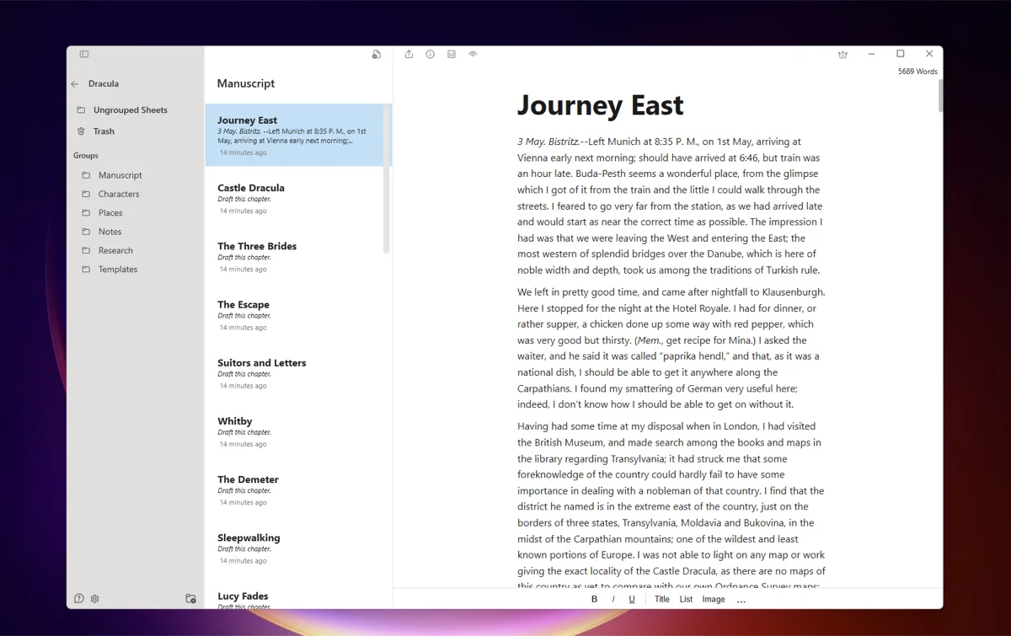The width and height of the screenshot is (1011, 636).
Task: Open The Three Brides sheet
Action: click(x=294, y=257)
